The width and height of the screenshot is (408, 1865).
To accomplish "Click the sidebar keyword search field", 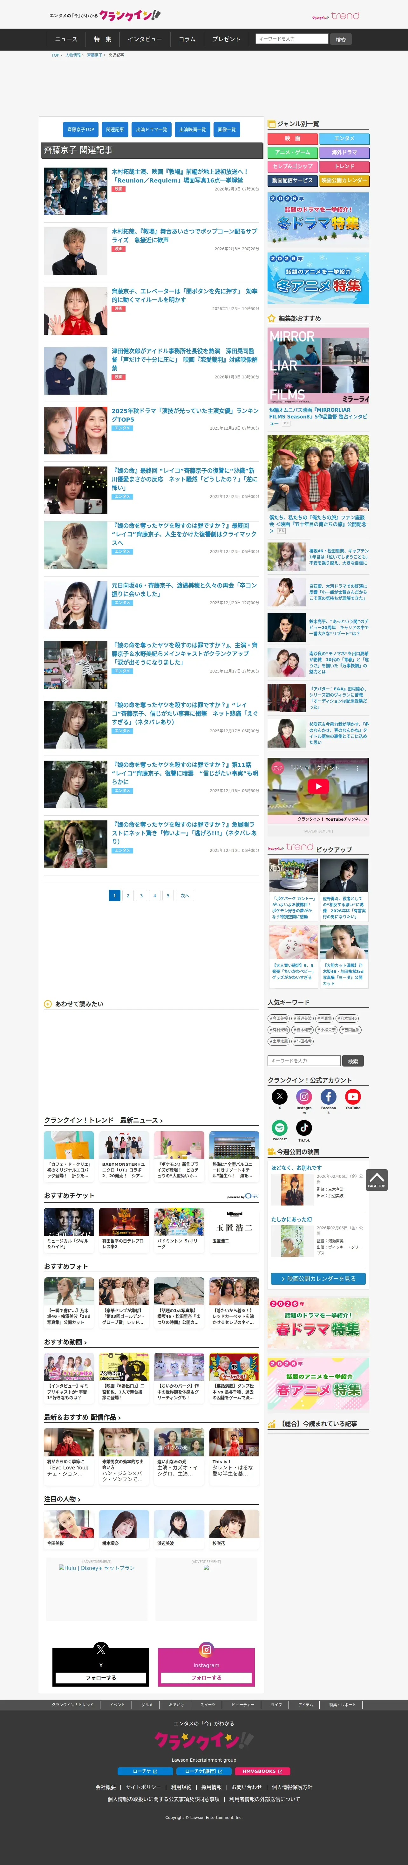I will pyautogui.click(x=303, y=1060).
